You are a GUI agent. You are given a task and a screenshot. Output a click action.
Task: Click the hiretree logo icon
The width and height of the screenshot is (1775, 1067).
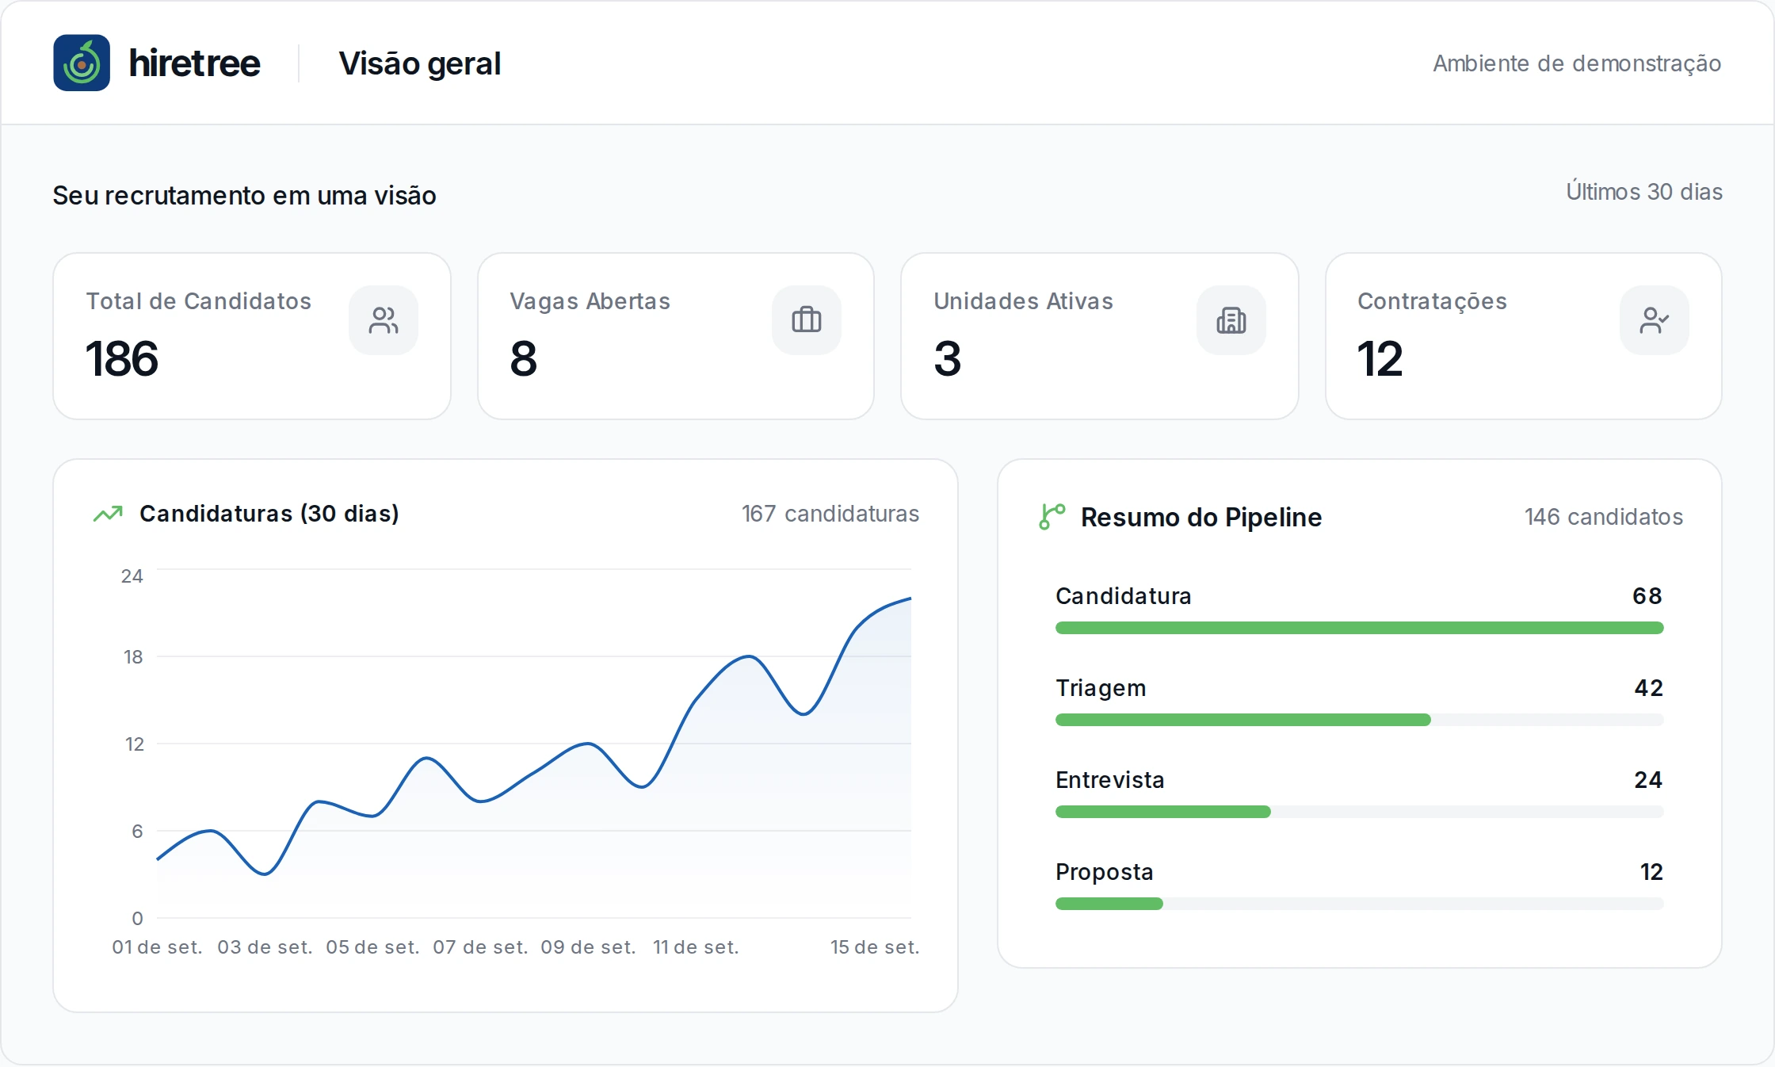click(82, 63)
